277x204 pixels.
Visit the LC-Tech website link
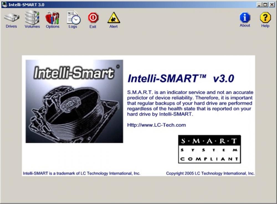click(x=157, y=125)
